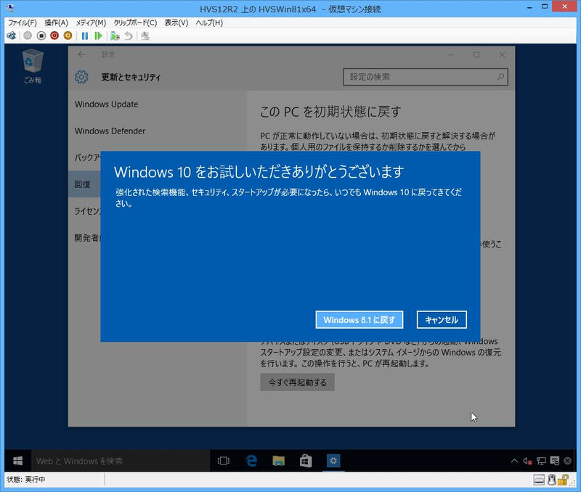Click the orange Save state toolbar icon
The image size is (581, 492).
tap(68, 36)
